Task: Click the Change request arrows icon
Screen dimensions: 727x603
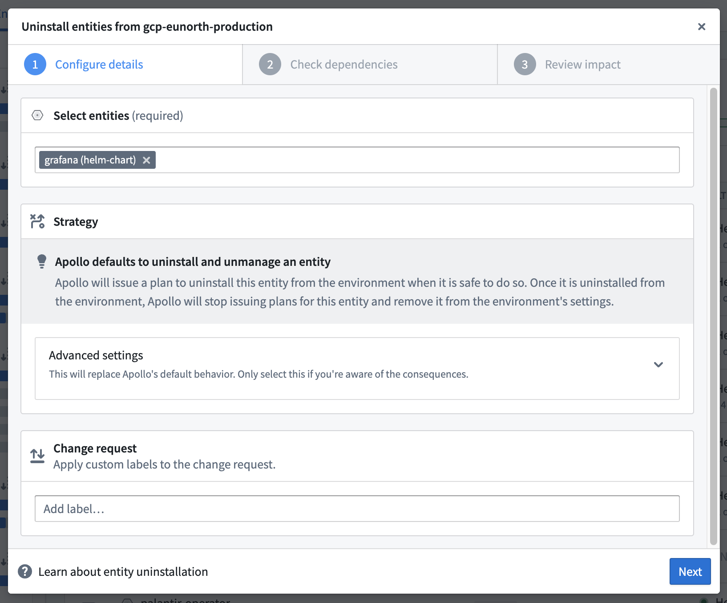Action: 37,456
